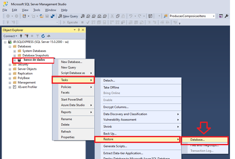The width and height of the screenshot is (235, 159).
Task: Open the Restore submenu
Action: coord(138,139)
